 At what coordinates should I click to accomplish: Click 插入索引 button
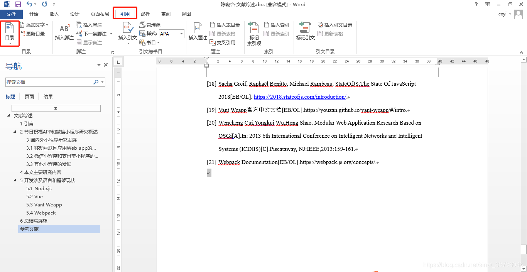click(x=277, y=25)
